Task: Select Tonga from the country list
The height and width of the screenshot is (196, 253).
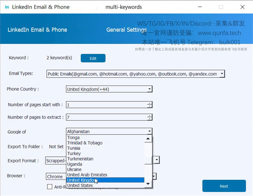Action: [x=105, y=138]
